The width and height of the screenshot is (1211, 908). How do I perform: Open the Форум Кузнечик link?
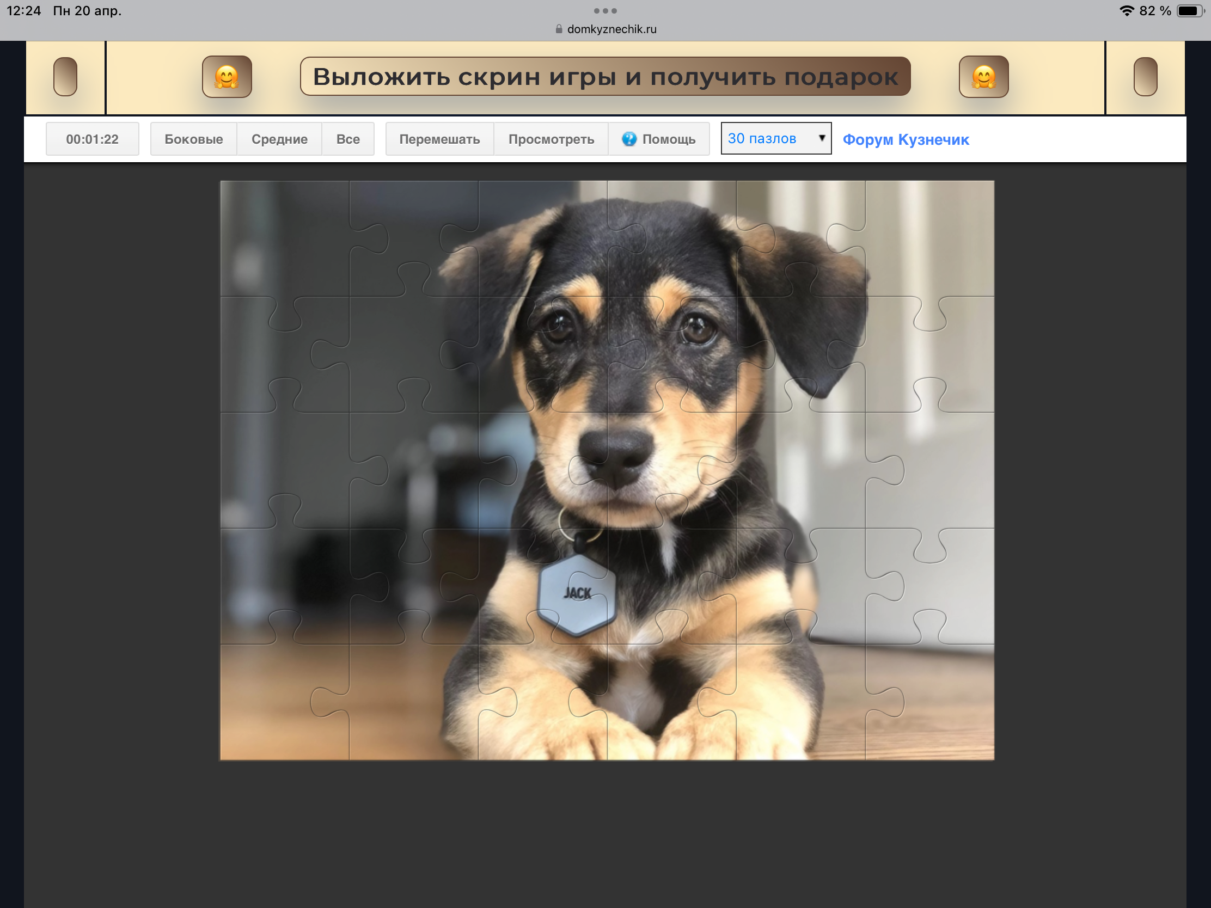pyautogui.click(x=906, y=139)
